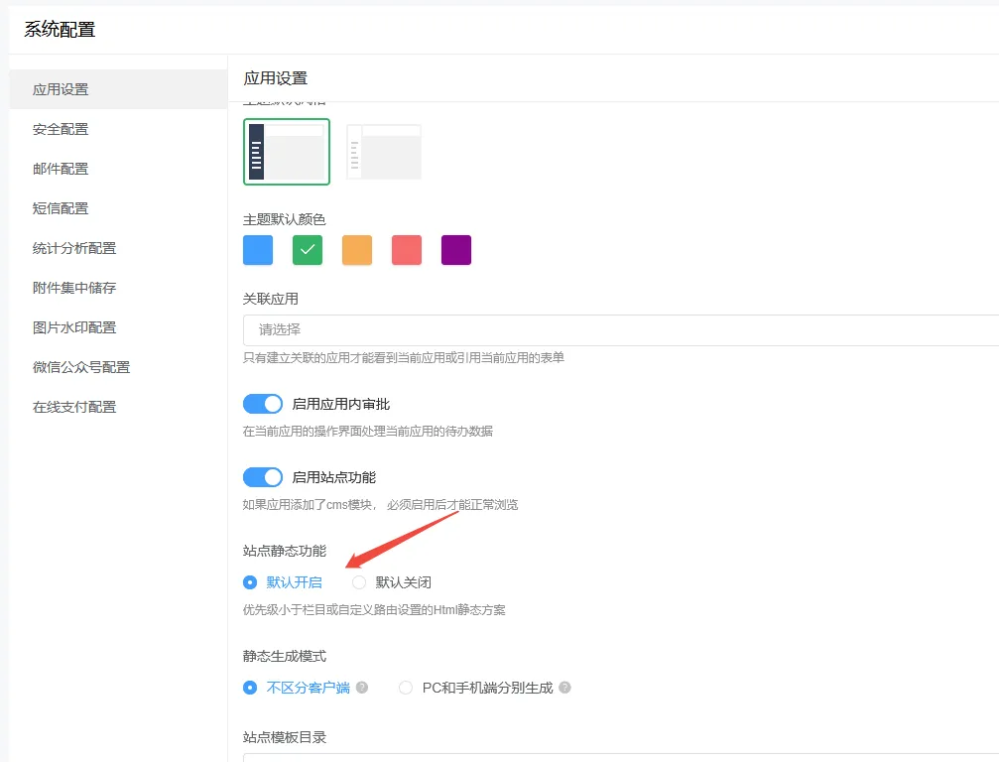
Task: Select the 不区分客户端 radio option
Action: coord(297,689)
